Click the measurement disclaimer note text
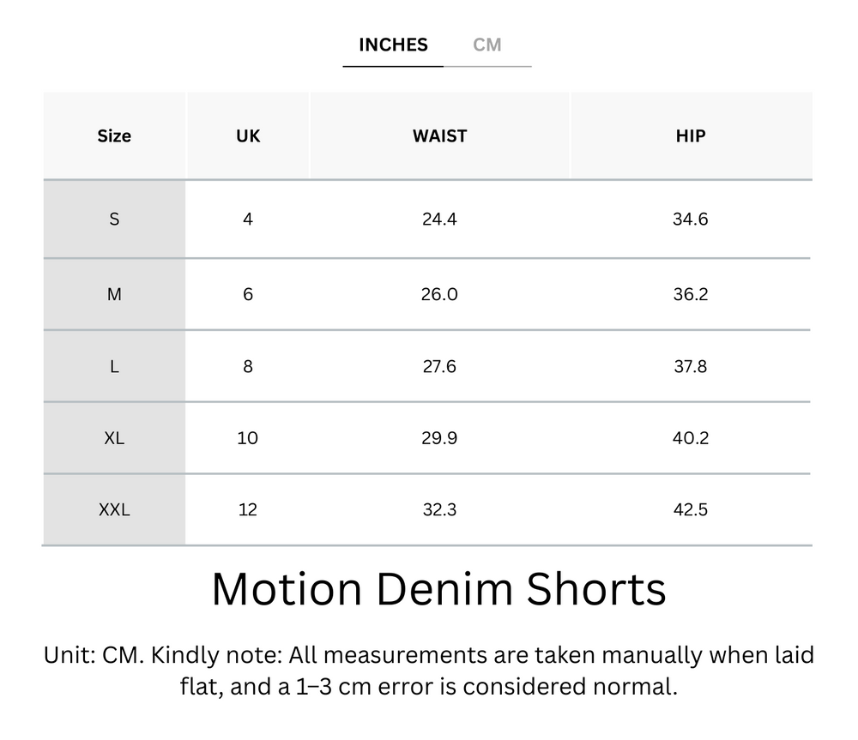Viewport: 858px width, 740px height. pyautogui.click(x=429, y=673)
